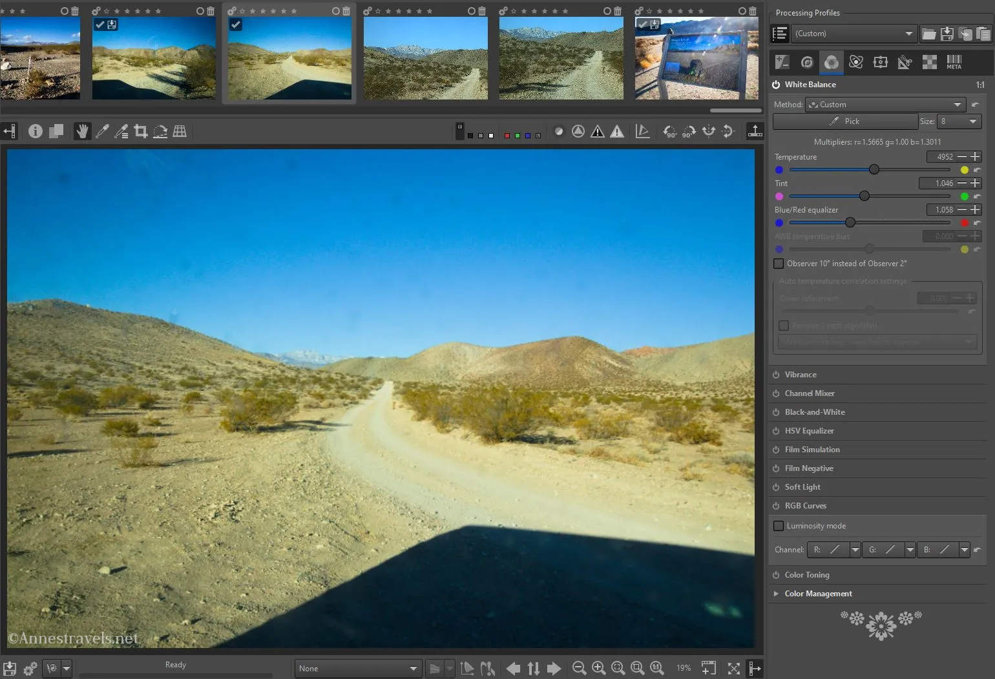Toggle the green channel preview

click(518, 136)
